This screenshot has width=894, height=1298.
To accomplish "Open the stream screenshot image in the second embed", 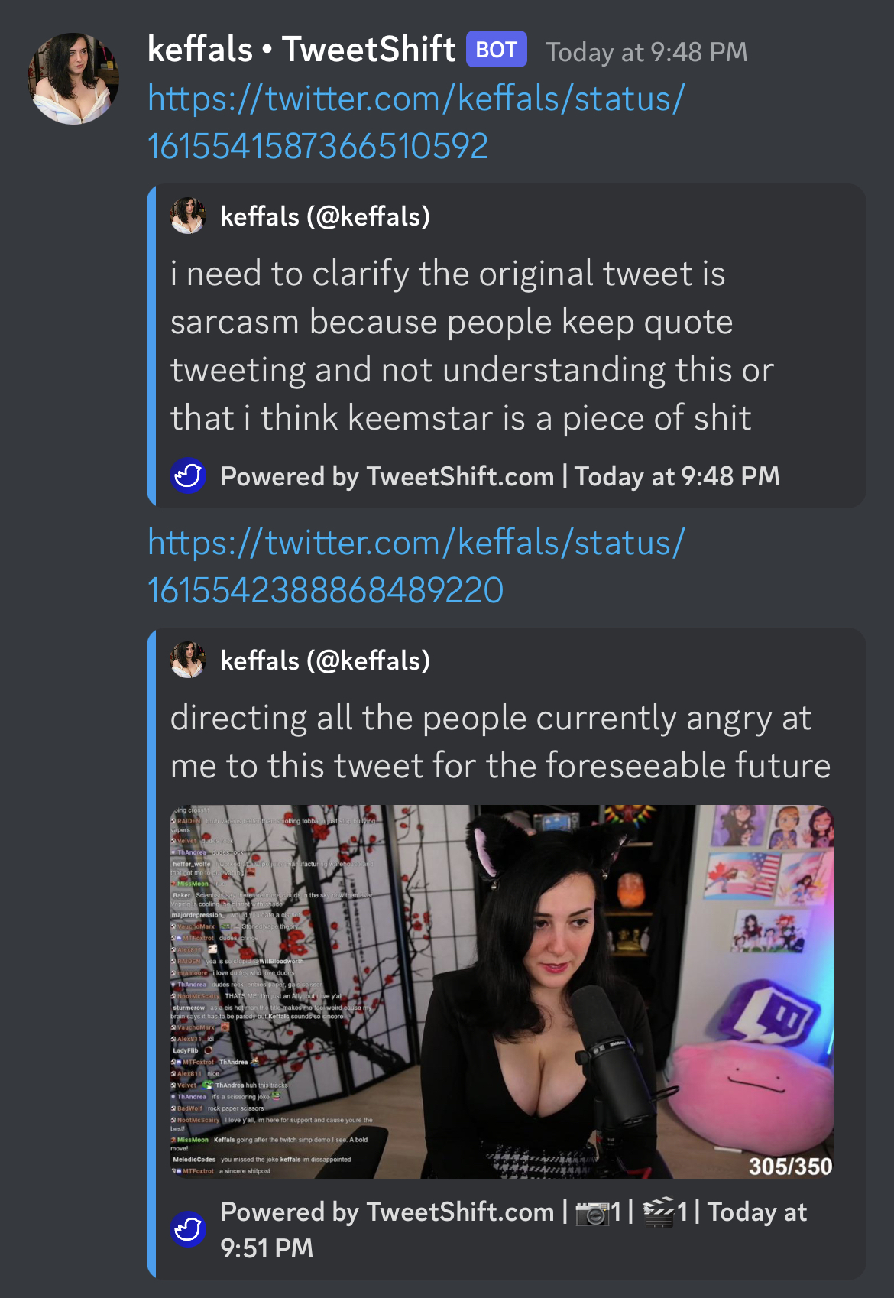I will 502,991.
